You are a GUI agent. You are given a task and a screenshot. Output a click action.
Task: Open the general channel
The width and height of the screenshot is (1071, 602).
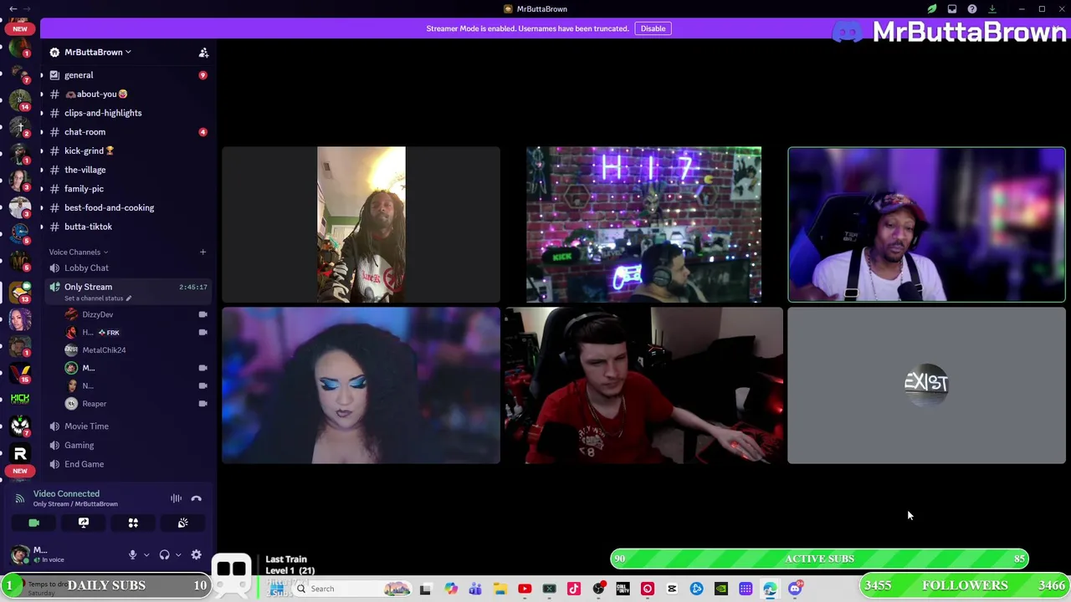click(x=79, y=75)
